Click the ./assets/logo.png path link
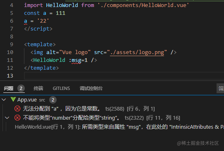224x151 pixels. pos(137,52)
